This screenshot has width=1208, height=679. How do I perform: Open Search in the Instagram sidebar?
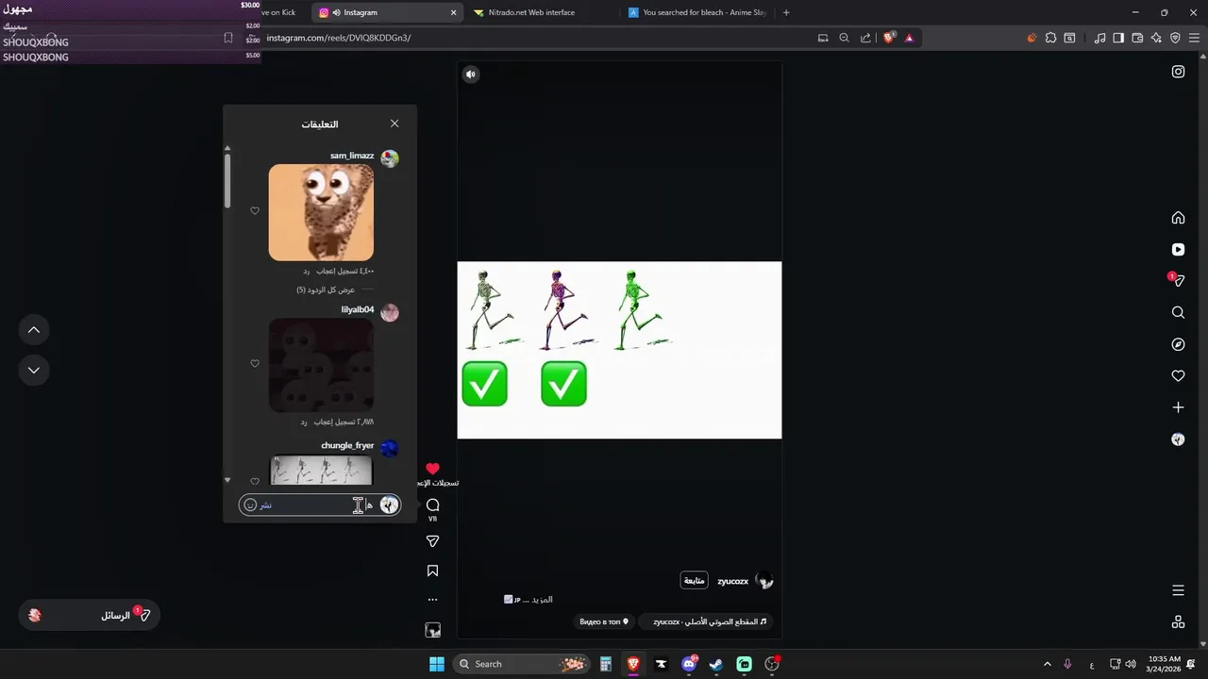click(1178, 312)
